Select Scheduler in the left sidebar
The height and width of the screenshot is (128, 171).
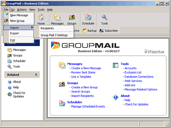coord(17,61)
